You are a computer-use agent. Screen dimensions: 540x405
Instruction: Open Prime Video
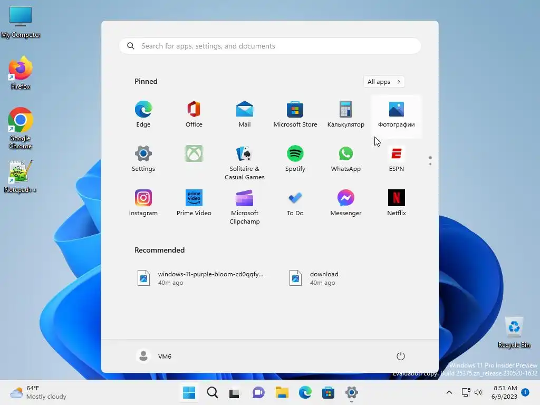(x=194, y=202)
